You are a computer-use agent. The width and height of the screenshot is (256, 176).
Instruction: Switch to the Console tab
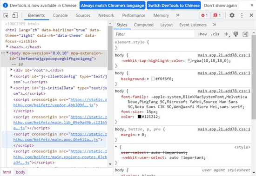60,15
